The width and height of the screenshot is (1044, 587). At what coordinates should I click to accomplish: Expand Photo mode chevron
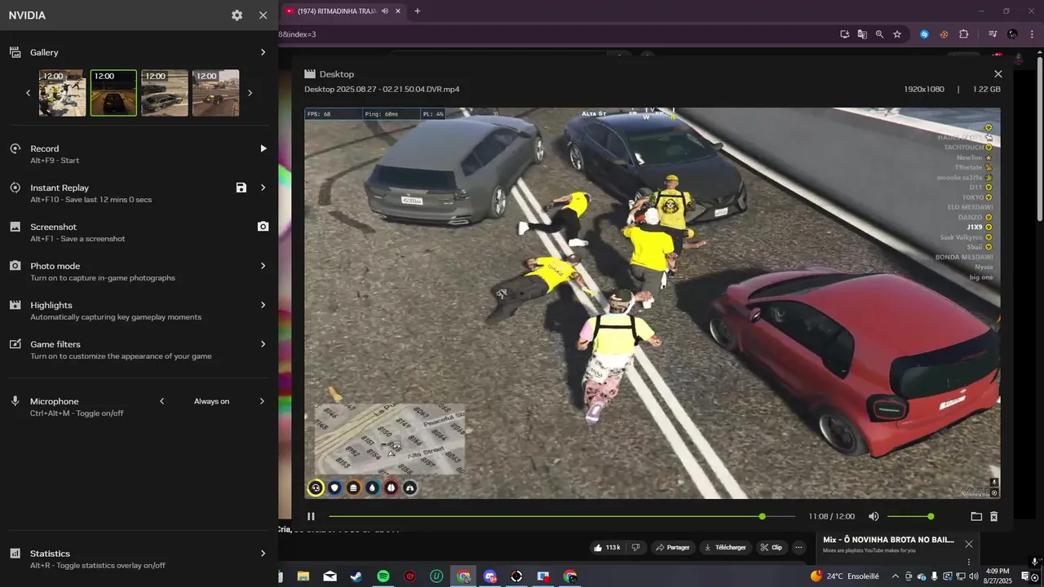[263, 266]
